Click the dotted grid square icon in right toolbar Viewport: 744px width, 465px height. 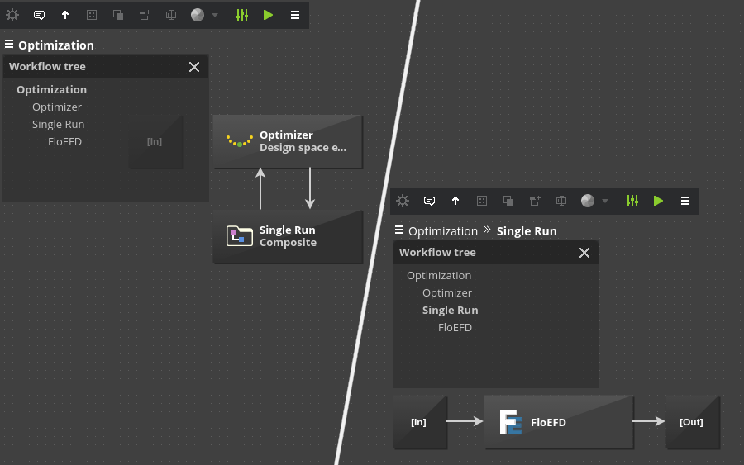click(482, 201)
